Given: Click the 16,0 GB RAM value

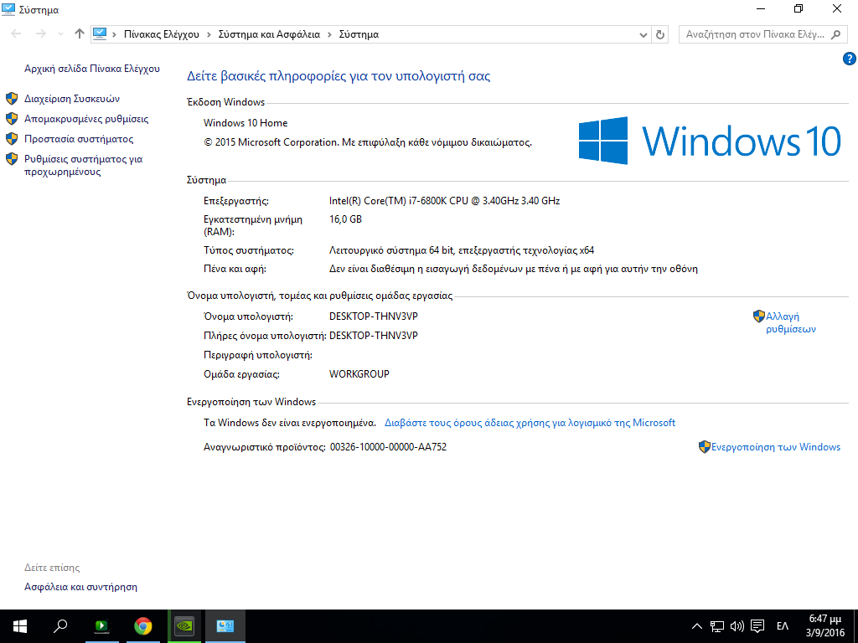Looking at the screenshot, I should coord(345,219).
